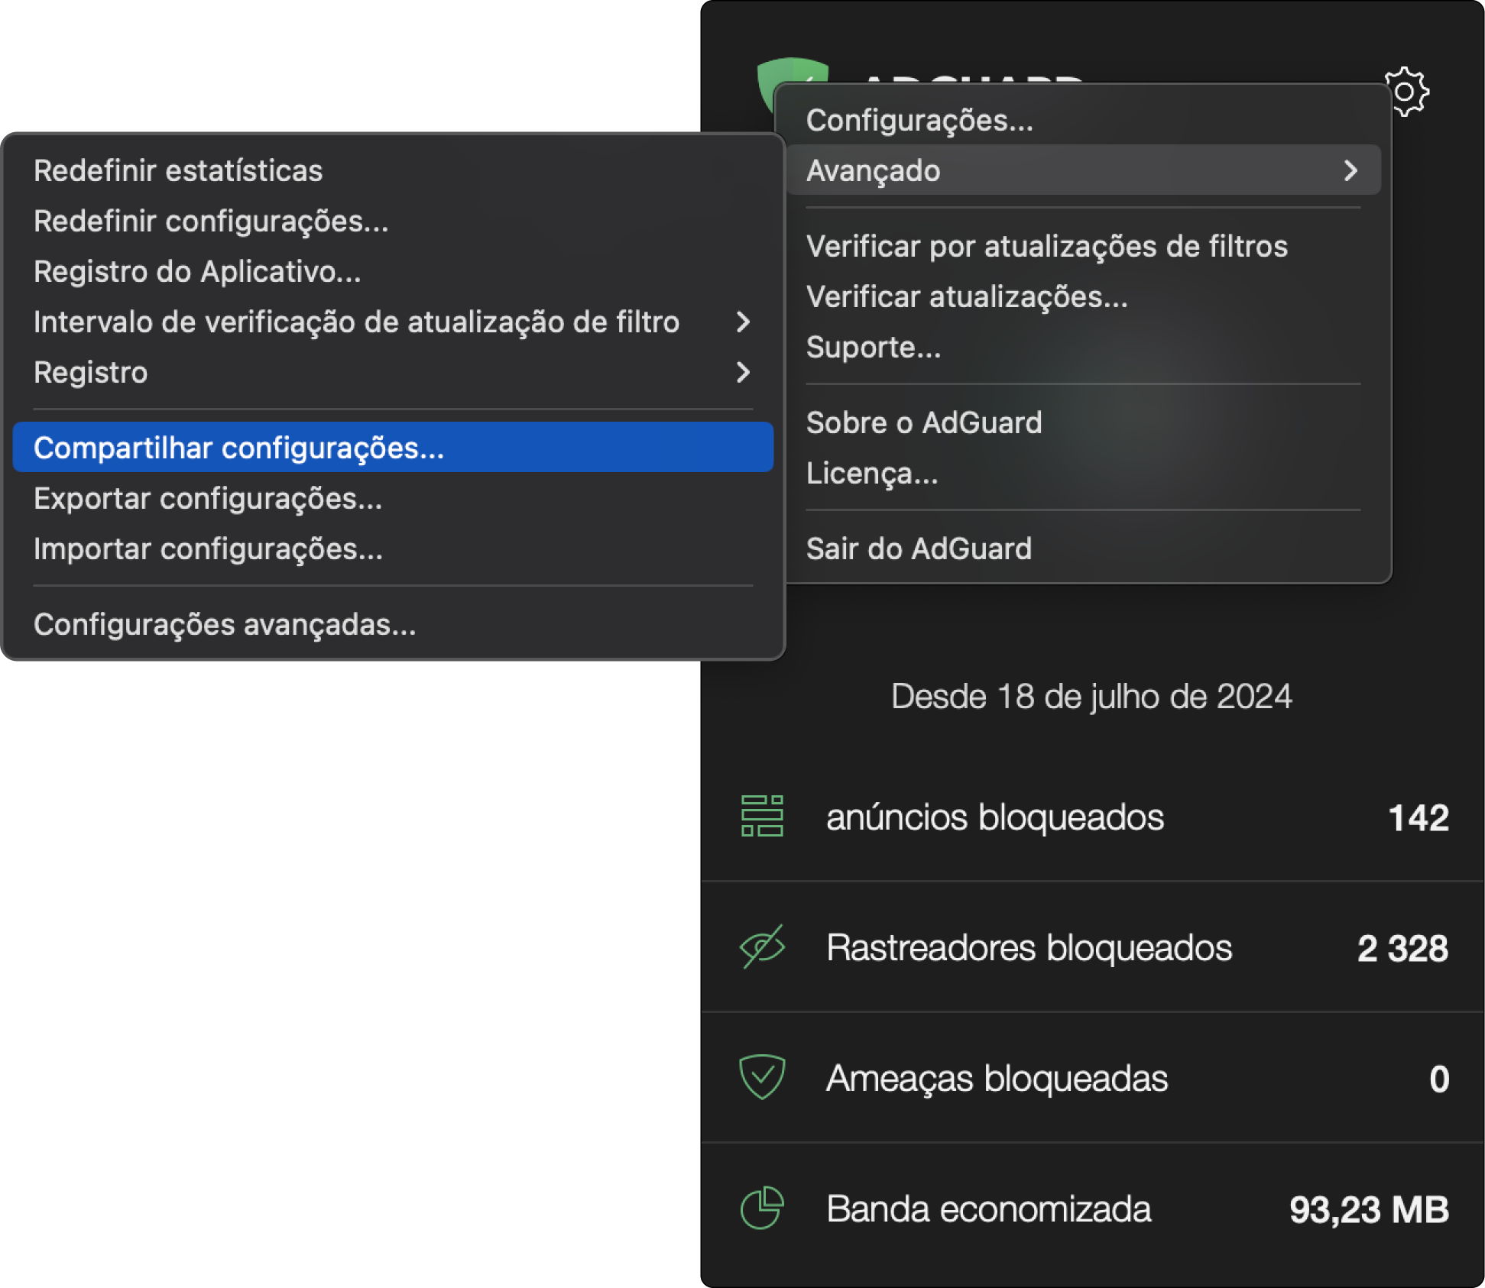Click the Ameaças bloqueadas label
Screen dimensions: 1485x1288
point(997,1079)
